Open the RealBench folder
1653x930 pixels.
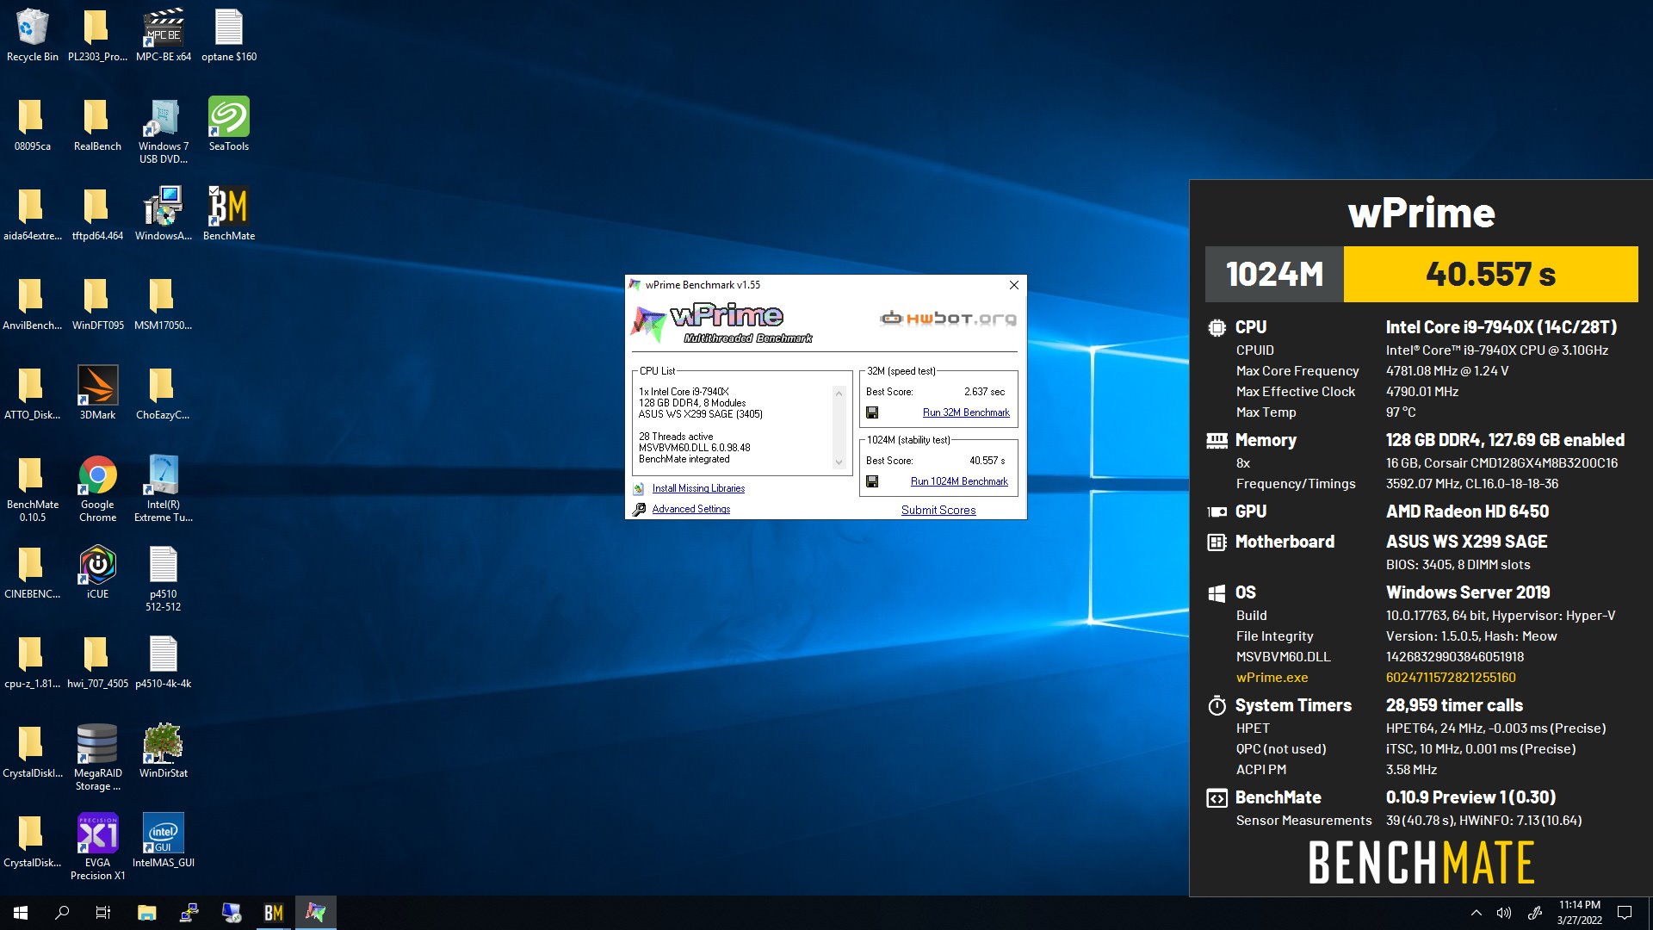click(98, 125)
